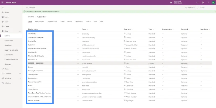
Task: Open Export to data lake
Action: pos(11,50)
